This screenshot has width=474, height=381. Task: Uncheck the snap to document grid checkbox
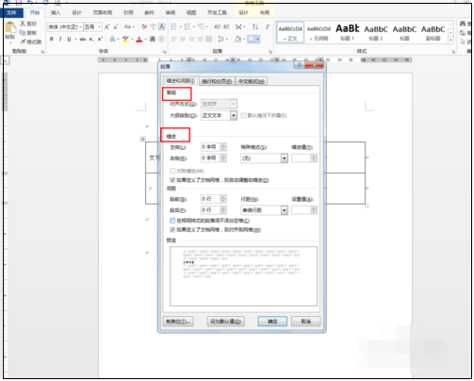tap(172, 230)
